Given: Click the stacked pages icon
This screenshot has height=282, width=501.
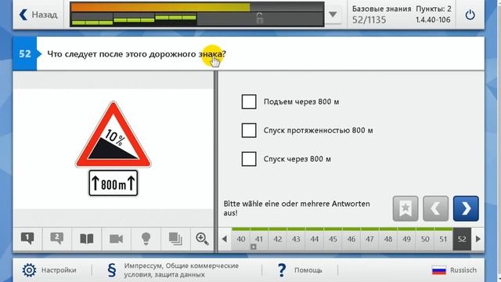Looking at the screenshot, I should pos(175,239).
